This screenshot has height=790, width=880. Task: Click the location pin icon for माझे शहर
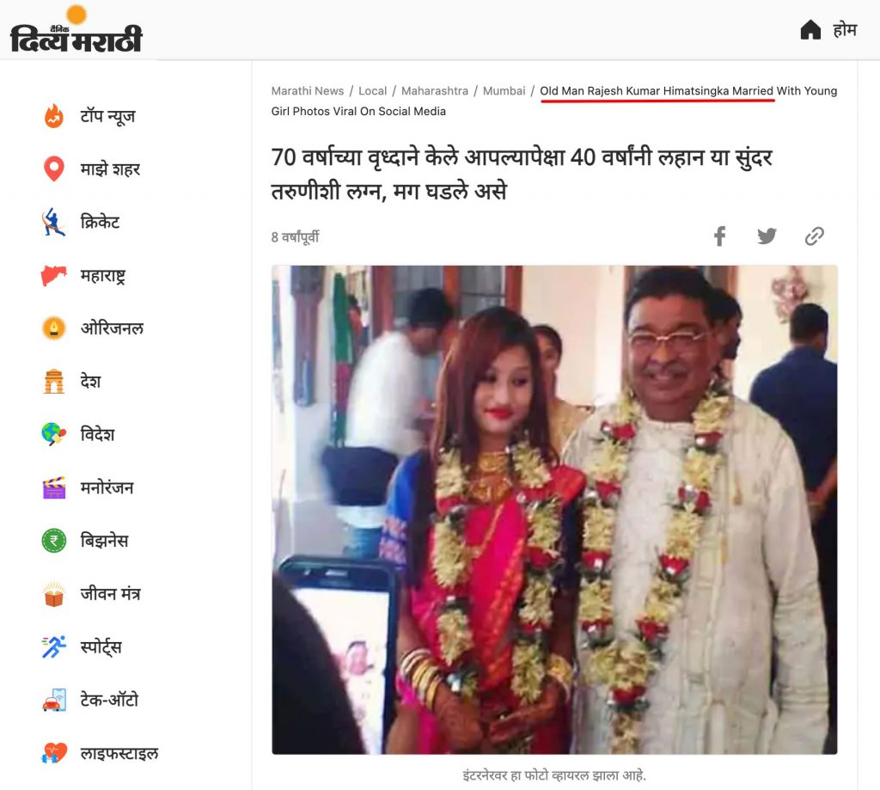click(x=54, y=169)
